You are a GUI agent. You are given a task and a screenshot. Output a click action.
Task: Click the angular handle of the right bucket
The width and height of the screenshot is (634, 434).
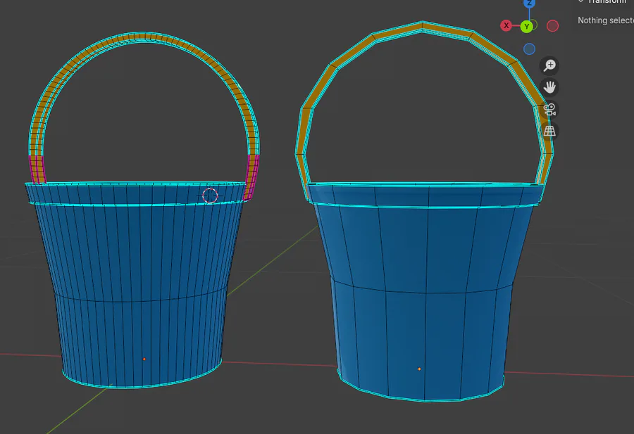pyautogui.click(x=423, y=26)
